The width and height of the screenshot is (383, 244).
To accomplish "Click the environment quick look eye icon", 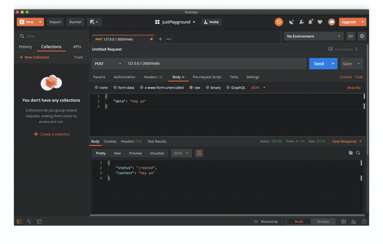I will click(350, 36).
